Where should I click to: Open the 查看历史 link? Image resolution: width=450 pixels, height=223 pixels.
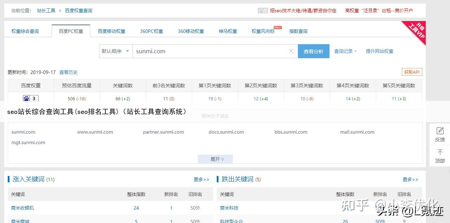pyautogui.click(x=68, y=72)
